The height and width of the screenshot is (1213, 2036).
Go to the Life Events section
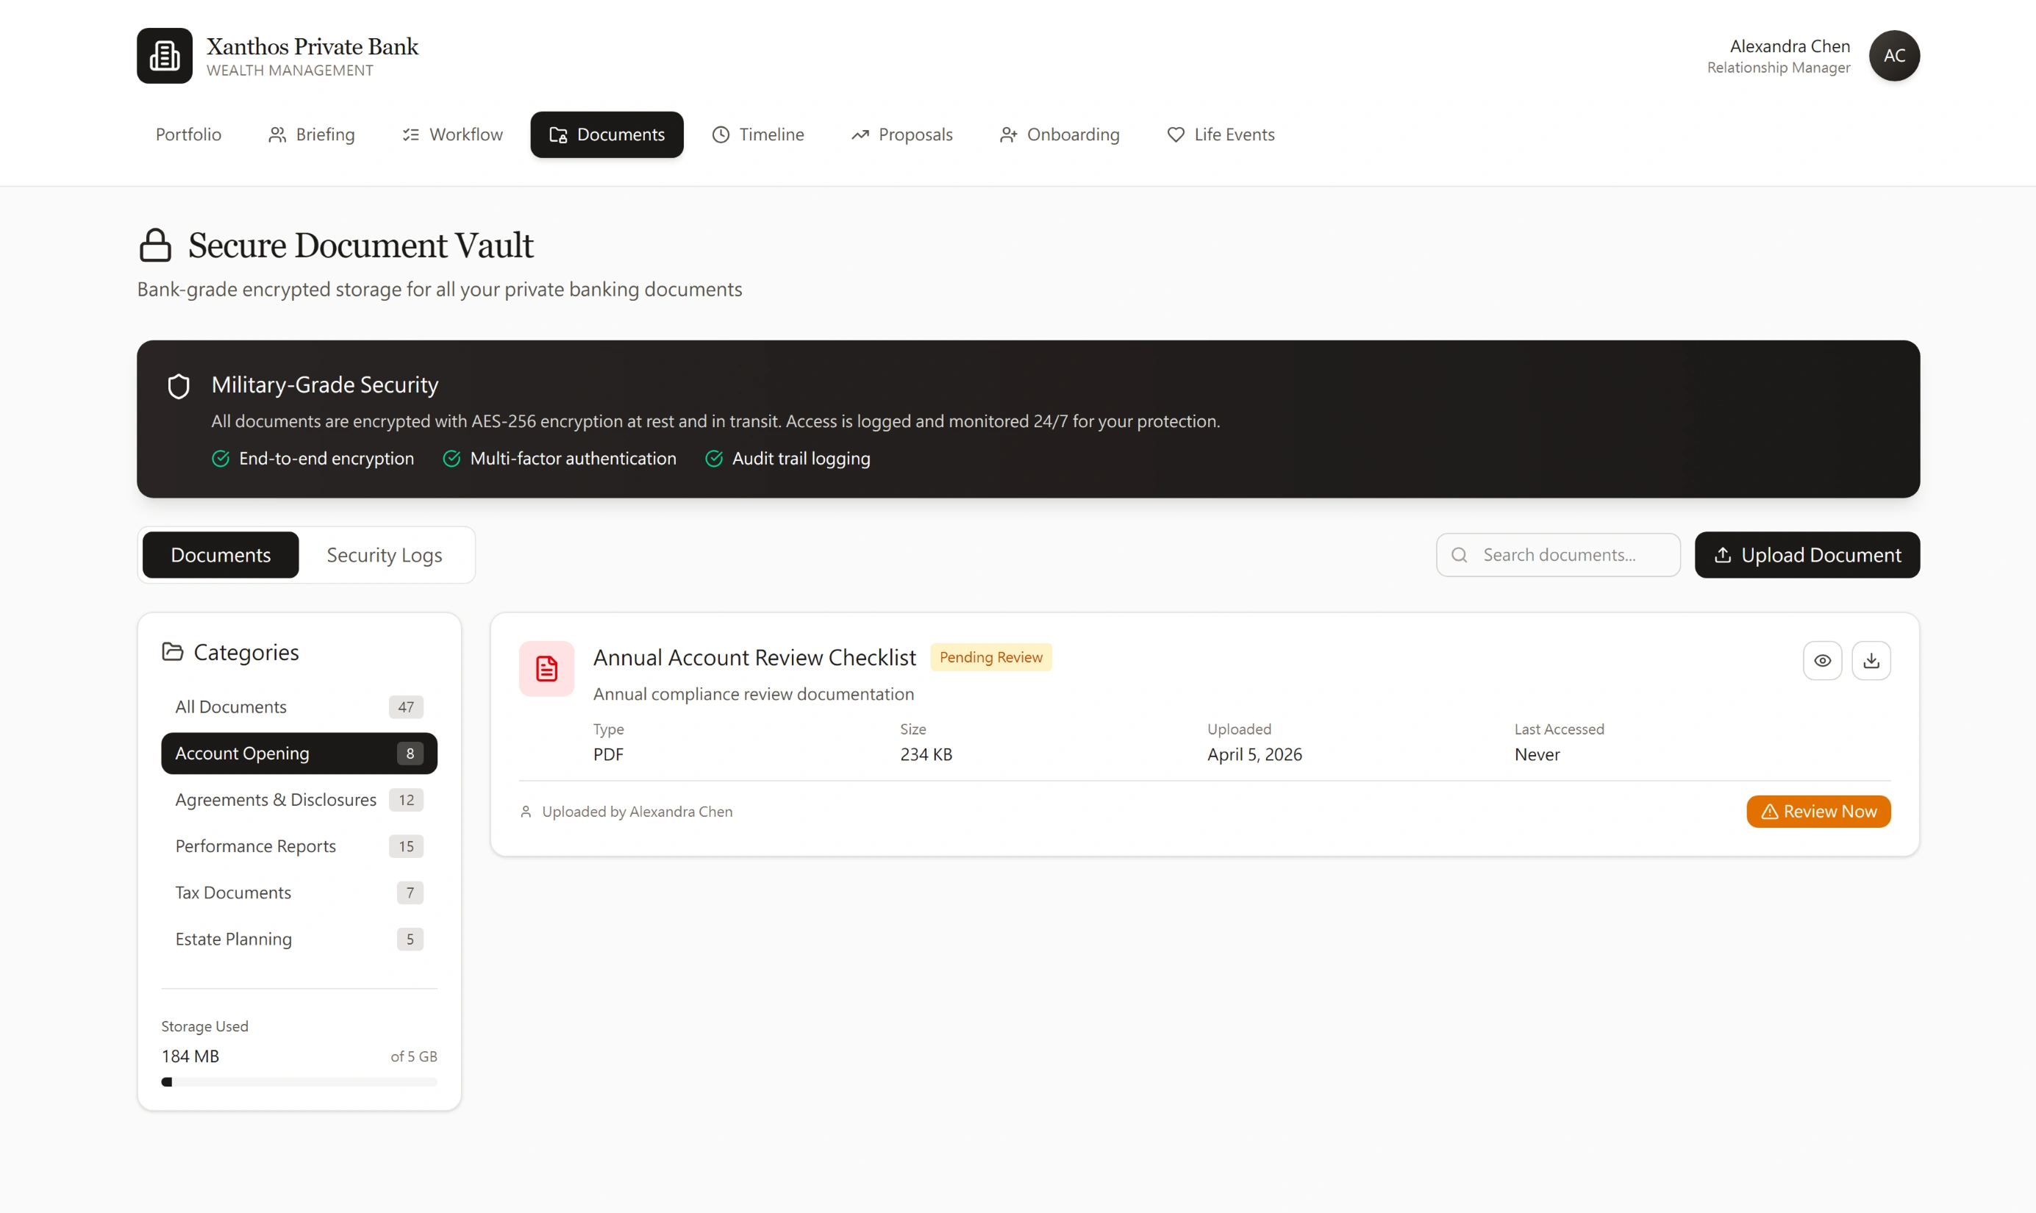point(1221,135)
